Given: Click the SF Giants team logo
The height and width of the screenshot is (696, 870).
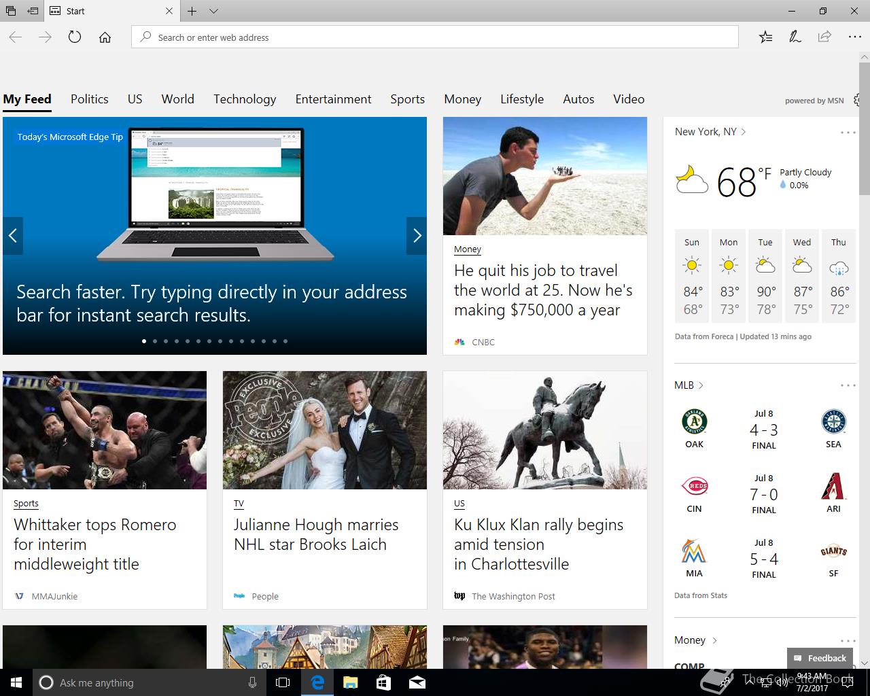Looking at the screenshot, I should pos(834,551).
